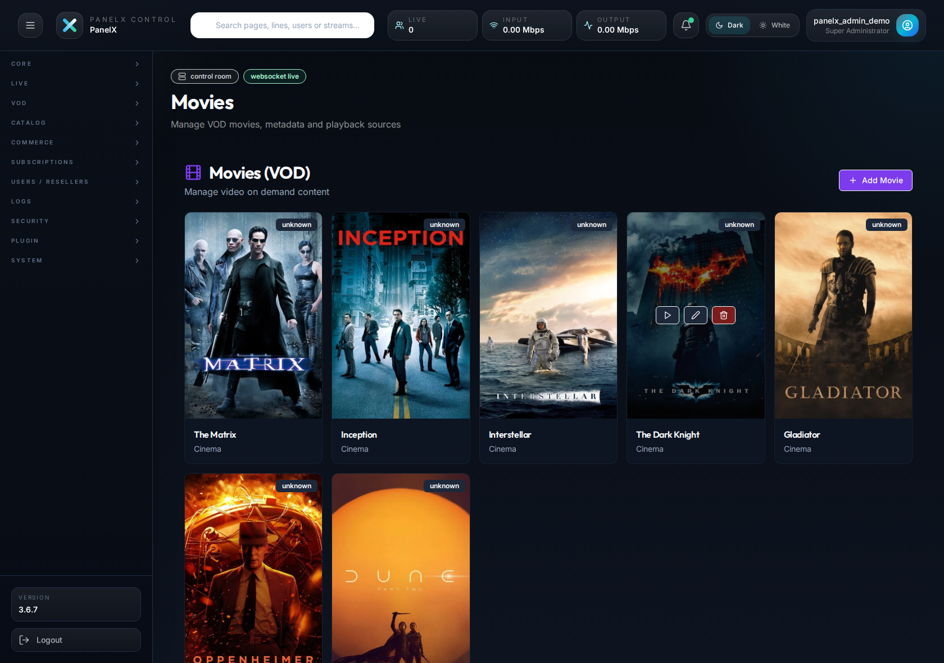
Task: Toggle the websocket live badge
Action: pos(274,76)
